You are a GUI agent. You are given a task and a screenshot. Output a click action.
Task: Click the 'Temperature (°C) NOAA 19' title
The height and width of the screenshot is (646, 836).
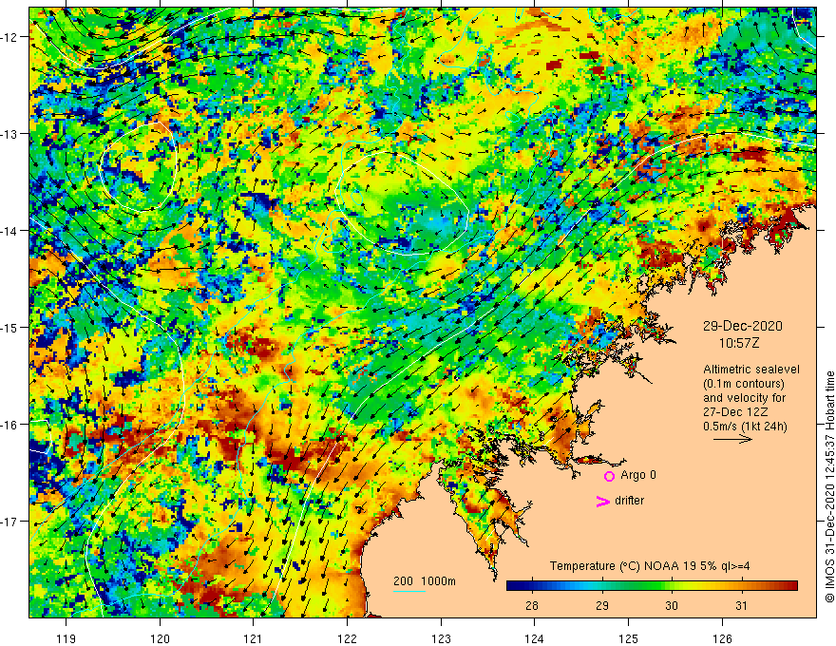tap(615, 566)
